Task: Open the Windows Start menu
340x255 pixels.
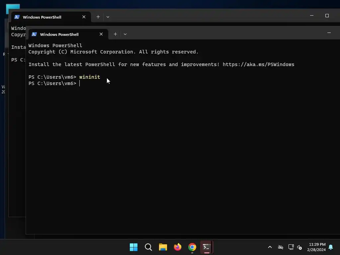Action: [x=133, y=247]
